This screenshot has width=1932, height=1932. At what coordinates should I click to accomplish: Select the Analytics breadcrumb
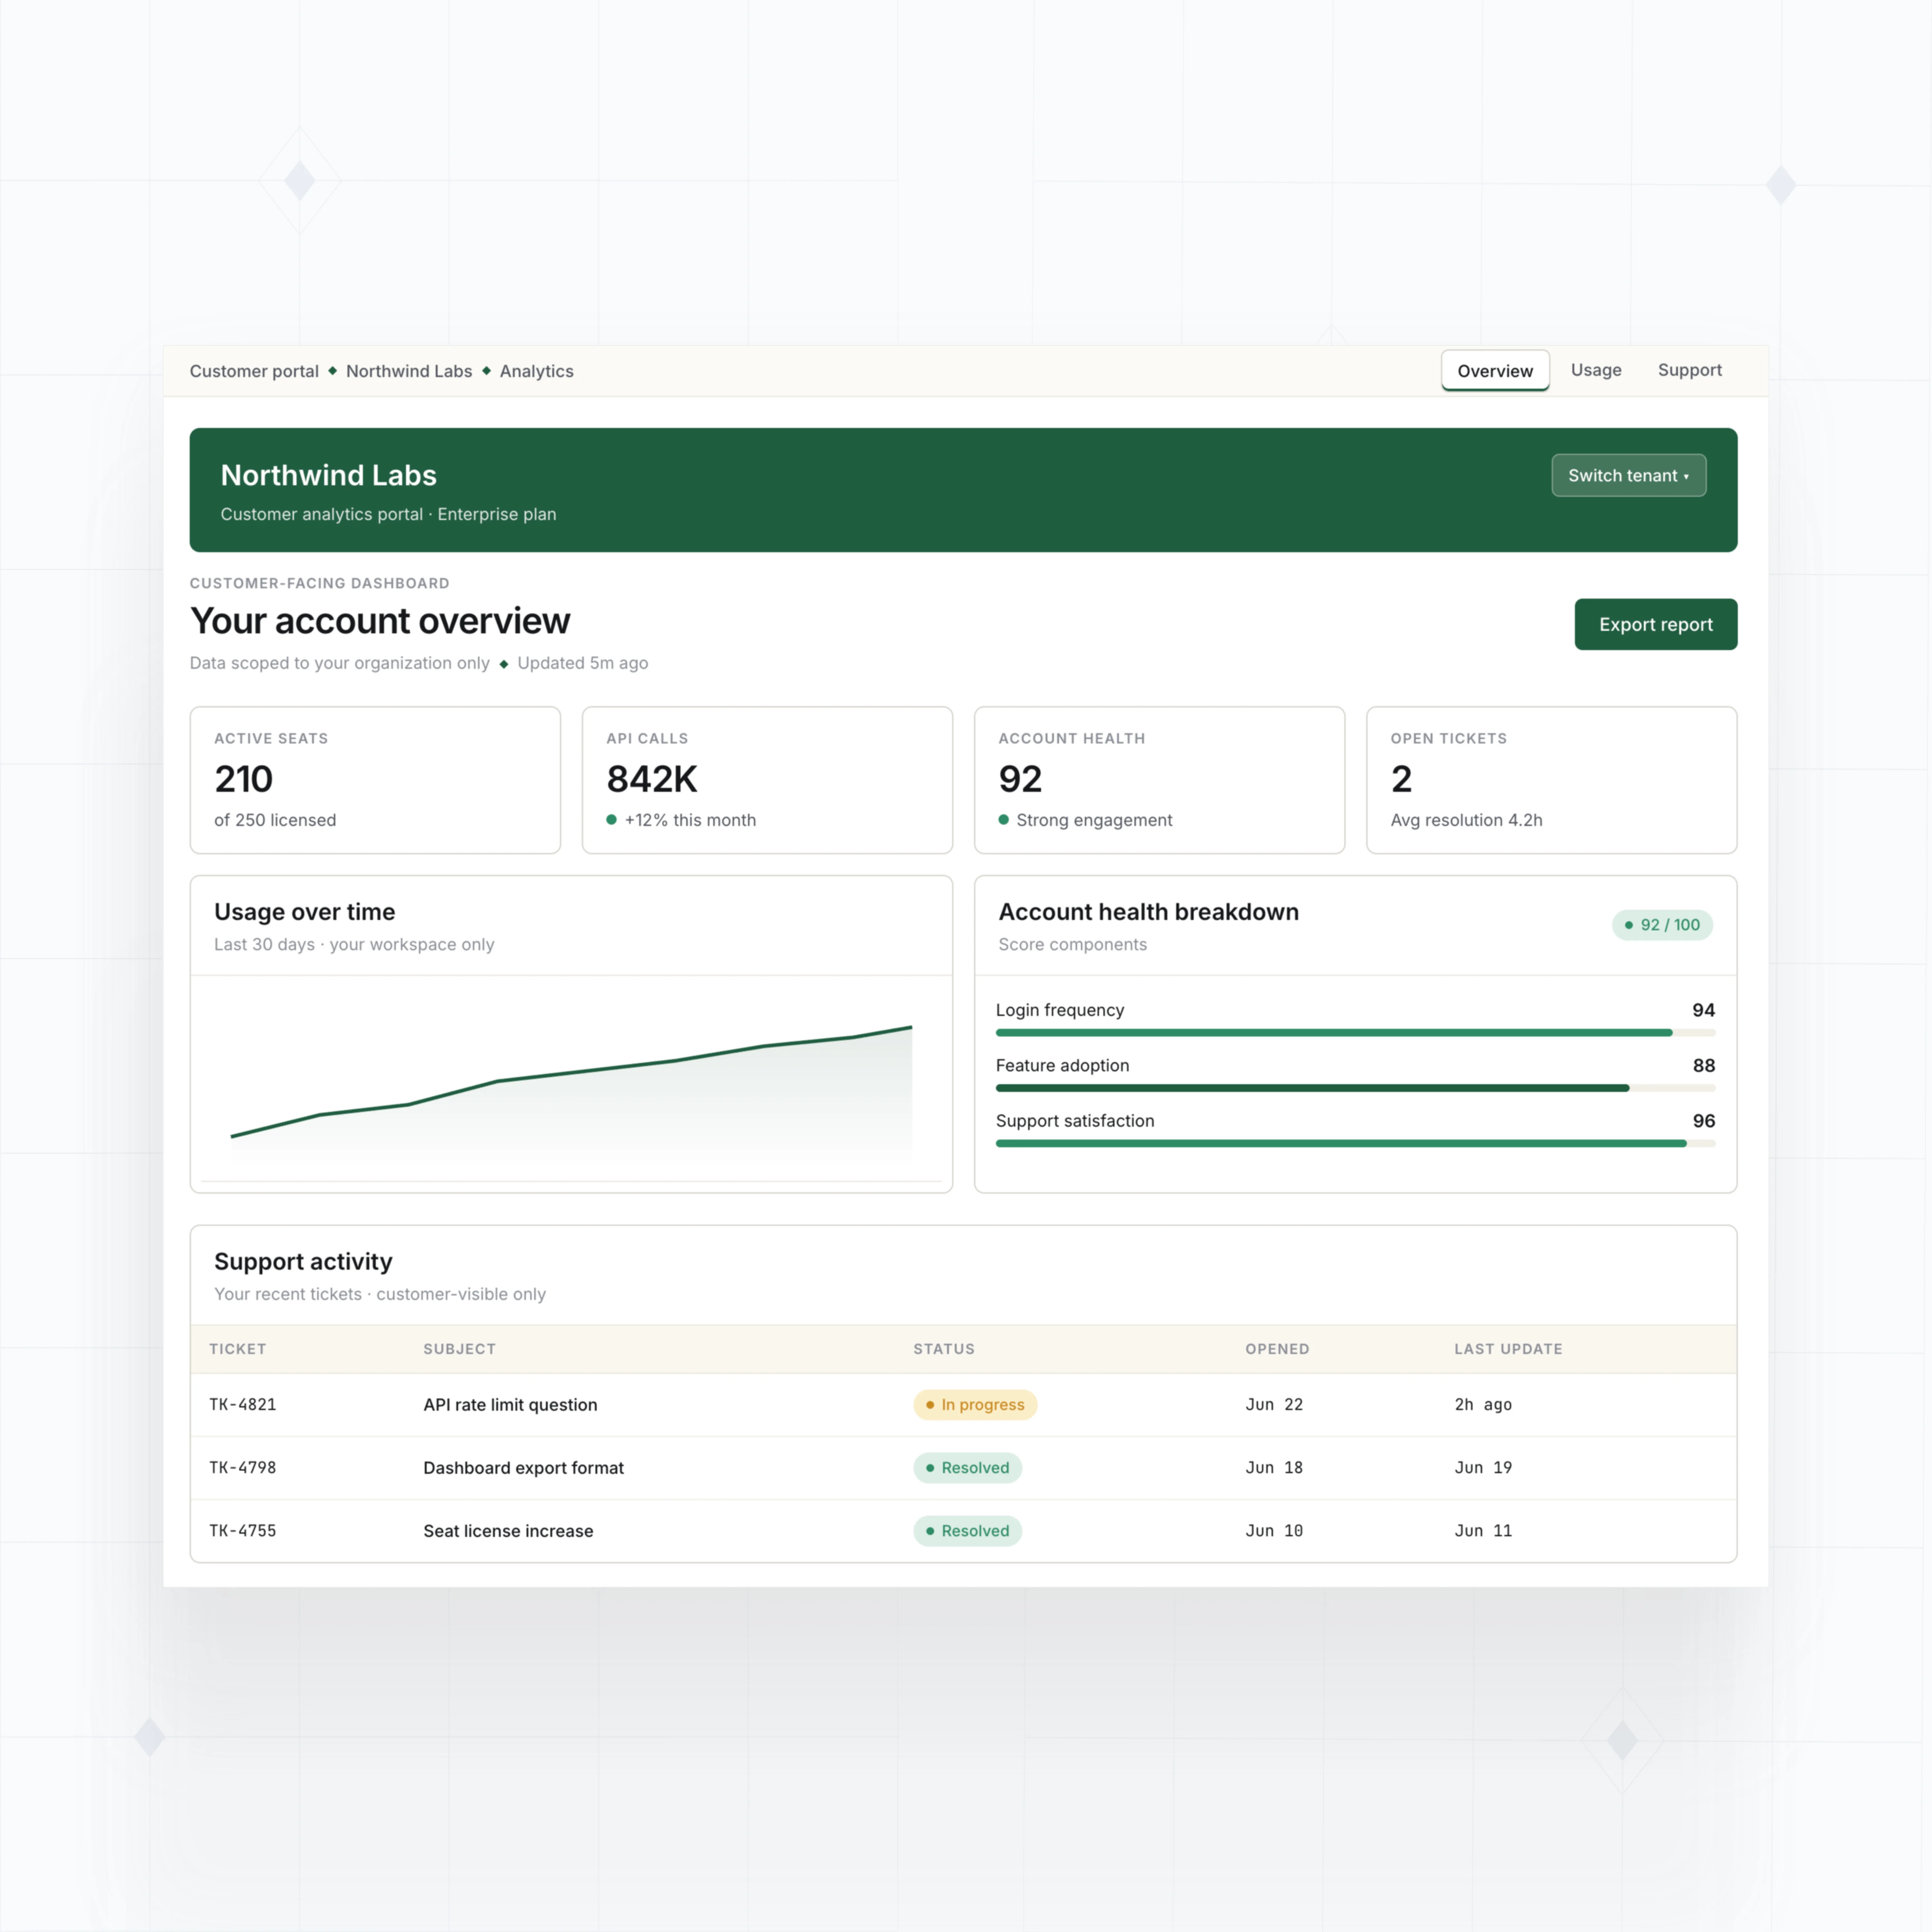tap(537, 371)
